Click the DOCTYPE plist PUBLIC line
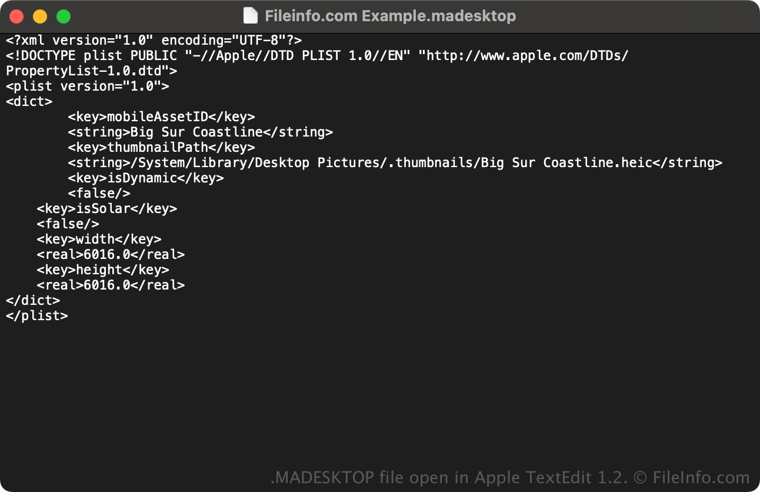Image resolution: width=760 pixels, height=492 pixels. pos(317,56)
